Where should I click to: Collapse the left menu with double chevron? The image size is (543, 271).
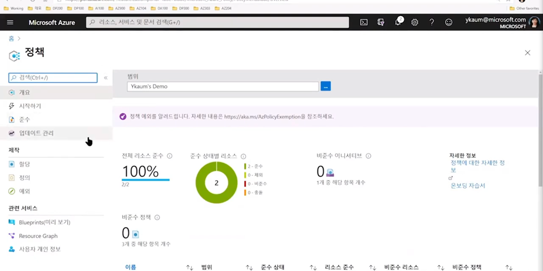click(105, 78)
